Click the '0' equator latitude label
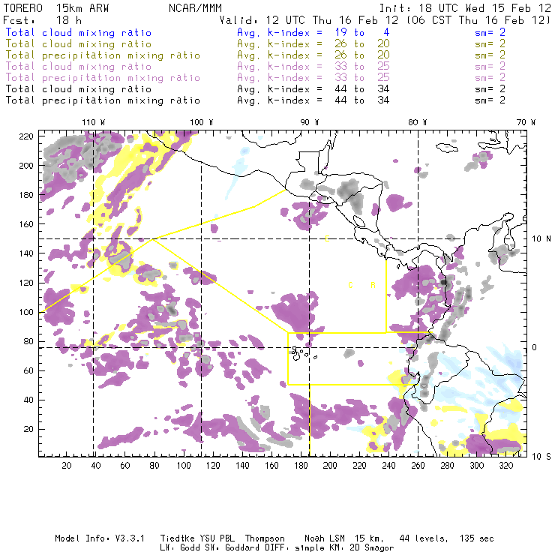This screenshot has height=555, width=555. [535, 347]
